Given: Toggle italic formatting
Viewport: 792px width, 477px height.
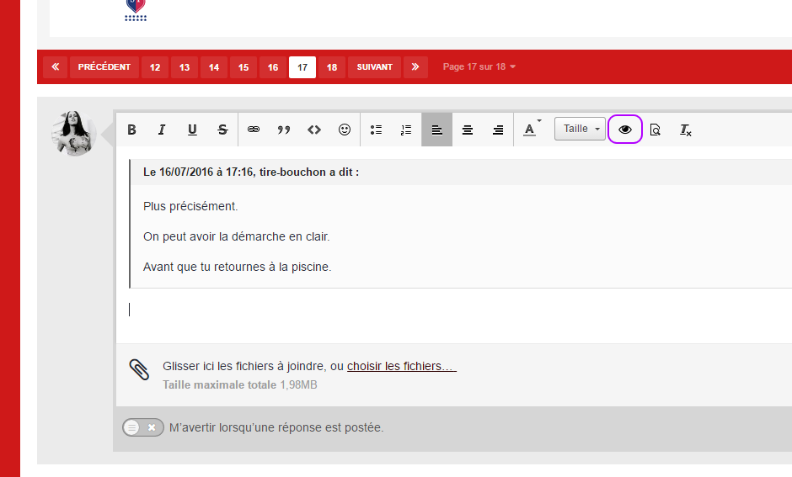Looking at the screenshot, I should (x=162, y=130).
